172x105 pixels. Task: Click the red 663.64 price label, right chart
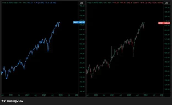click(164, 23)
